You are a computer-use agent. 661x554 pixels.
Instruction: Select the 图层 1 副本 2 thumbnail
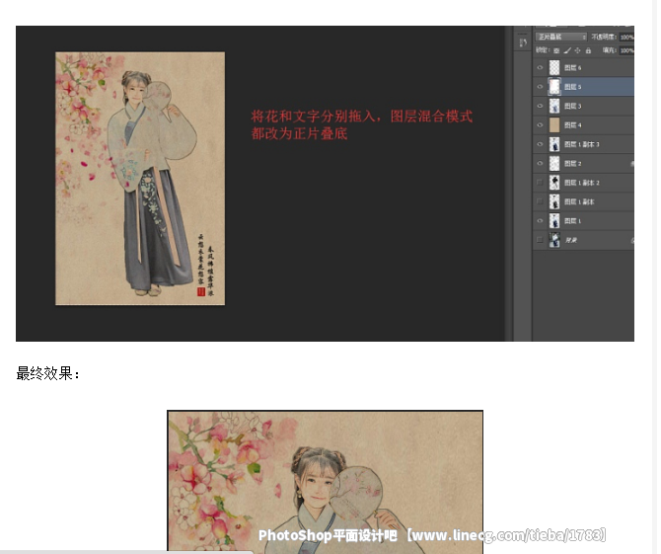554,183
